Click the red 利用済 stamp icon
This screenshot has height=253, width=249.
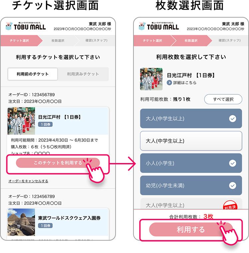[x=230, y=206]
